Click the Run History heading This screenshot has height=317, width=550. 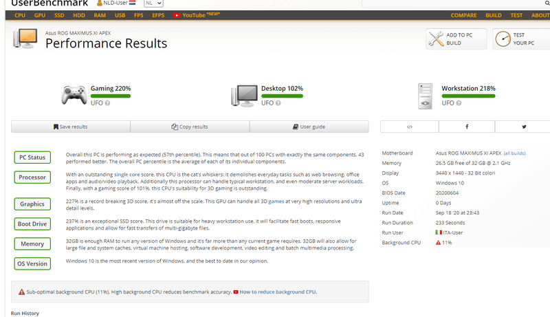point(25,313)
